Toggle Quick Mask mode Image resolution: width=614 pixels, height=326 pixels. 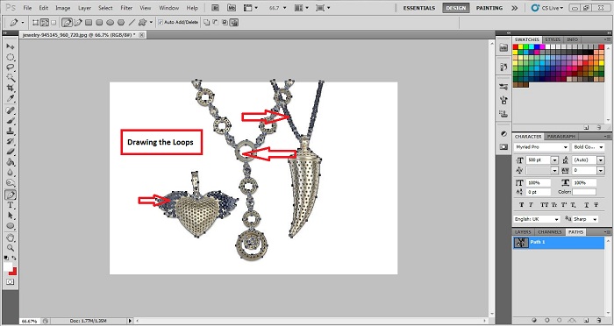[x=11, y=282]
